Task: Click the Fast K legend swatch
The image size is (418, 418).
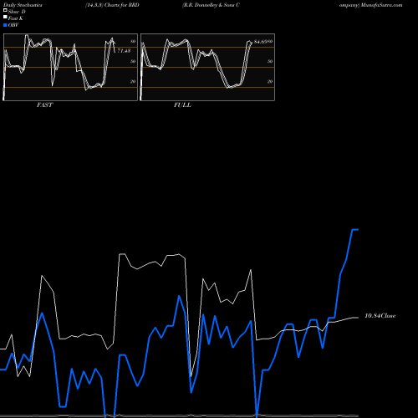Action: [5, 18]
